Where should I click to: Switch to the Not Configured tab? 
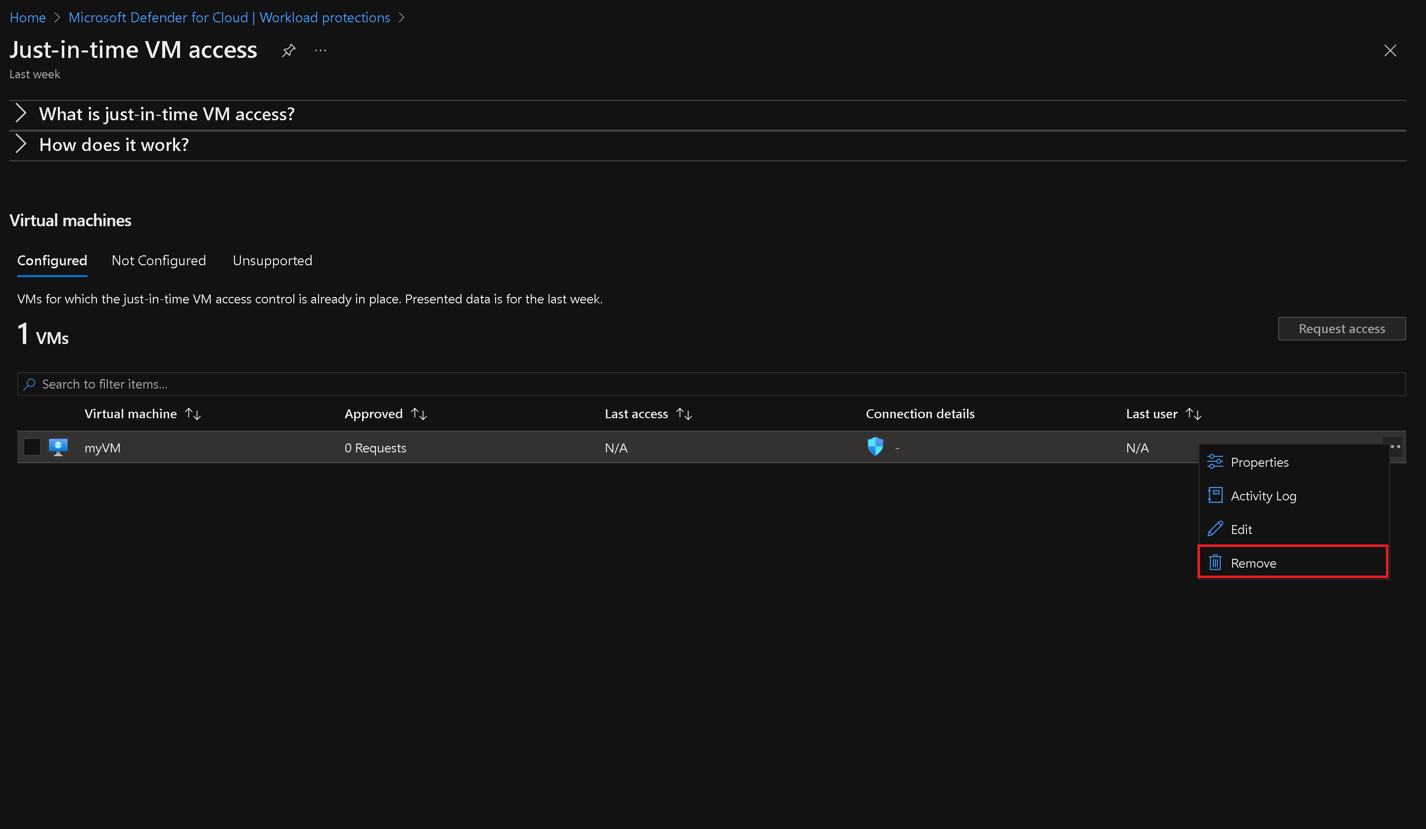tap(158, 260)
